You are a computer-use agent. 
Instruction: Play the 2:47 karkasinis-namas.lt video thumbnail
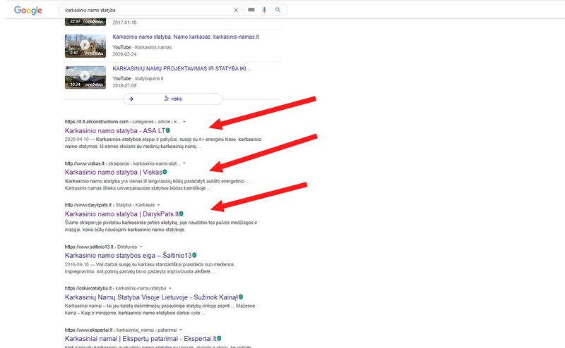coord(85,46)
